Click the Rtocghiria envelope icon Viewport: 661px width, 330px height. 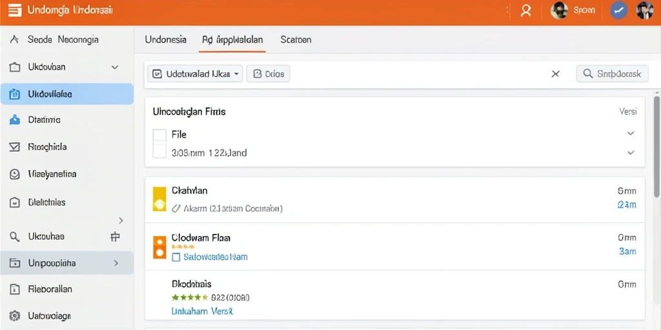click(15, 147)
